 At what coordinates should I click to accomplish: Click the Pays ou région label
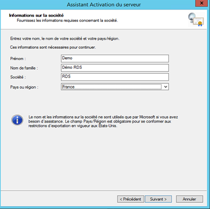coord(24,87)
